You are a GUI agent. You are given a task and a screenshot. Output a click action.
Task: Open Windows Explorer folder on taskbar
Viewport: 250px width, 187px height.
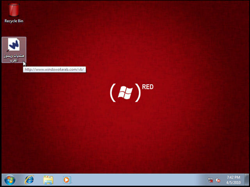[48, 180]
